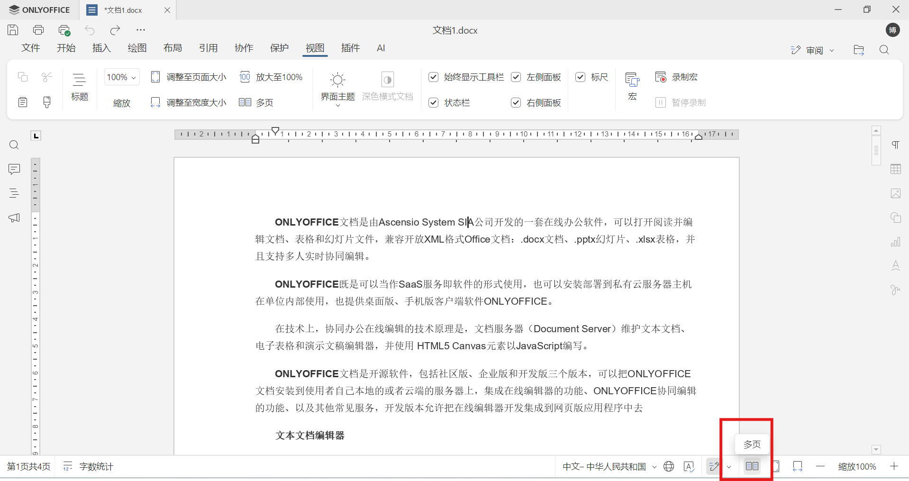This screenshot has width=909, height=481.
Task: Open the headings navigation panel
Action: click(14, 193)
